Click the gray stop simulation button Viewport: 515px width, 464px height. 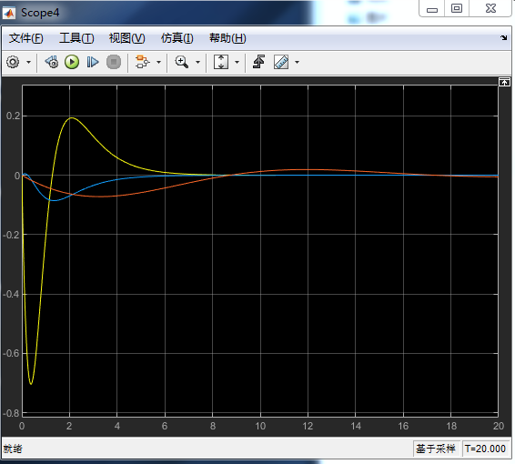[114, 62]
